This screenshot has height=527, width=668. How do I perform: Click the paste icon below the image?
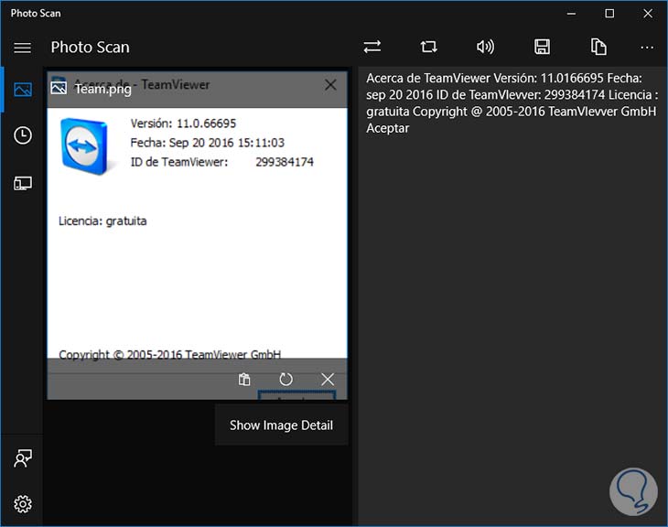tap(244, 379)
